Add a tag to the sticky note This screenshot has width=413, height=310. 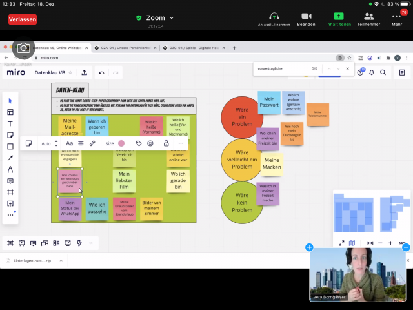(139, 143)
